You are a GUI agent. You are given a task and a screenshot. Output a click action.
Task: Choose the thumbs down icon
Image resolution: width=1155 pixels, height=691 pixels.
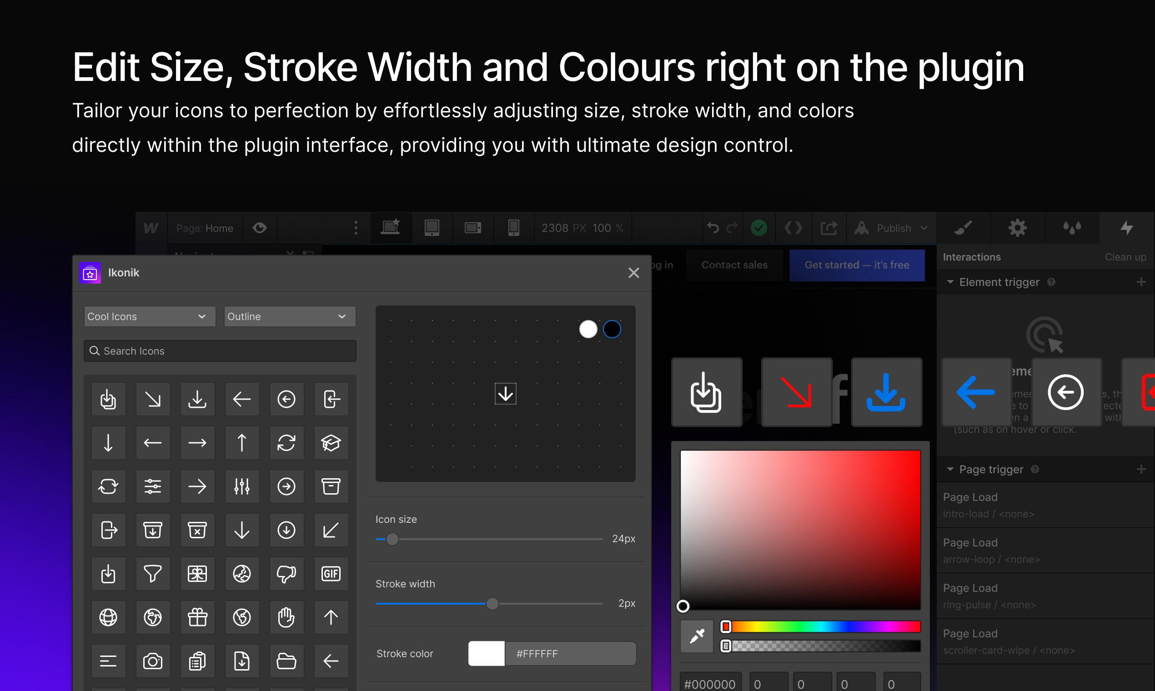[286, 574]
